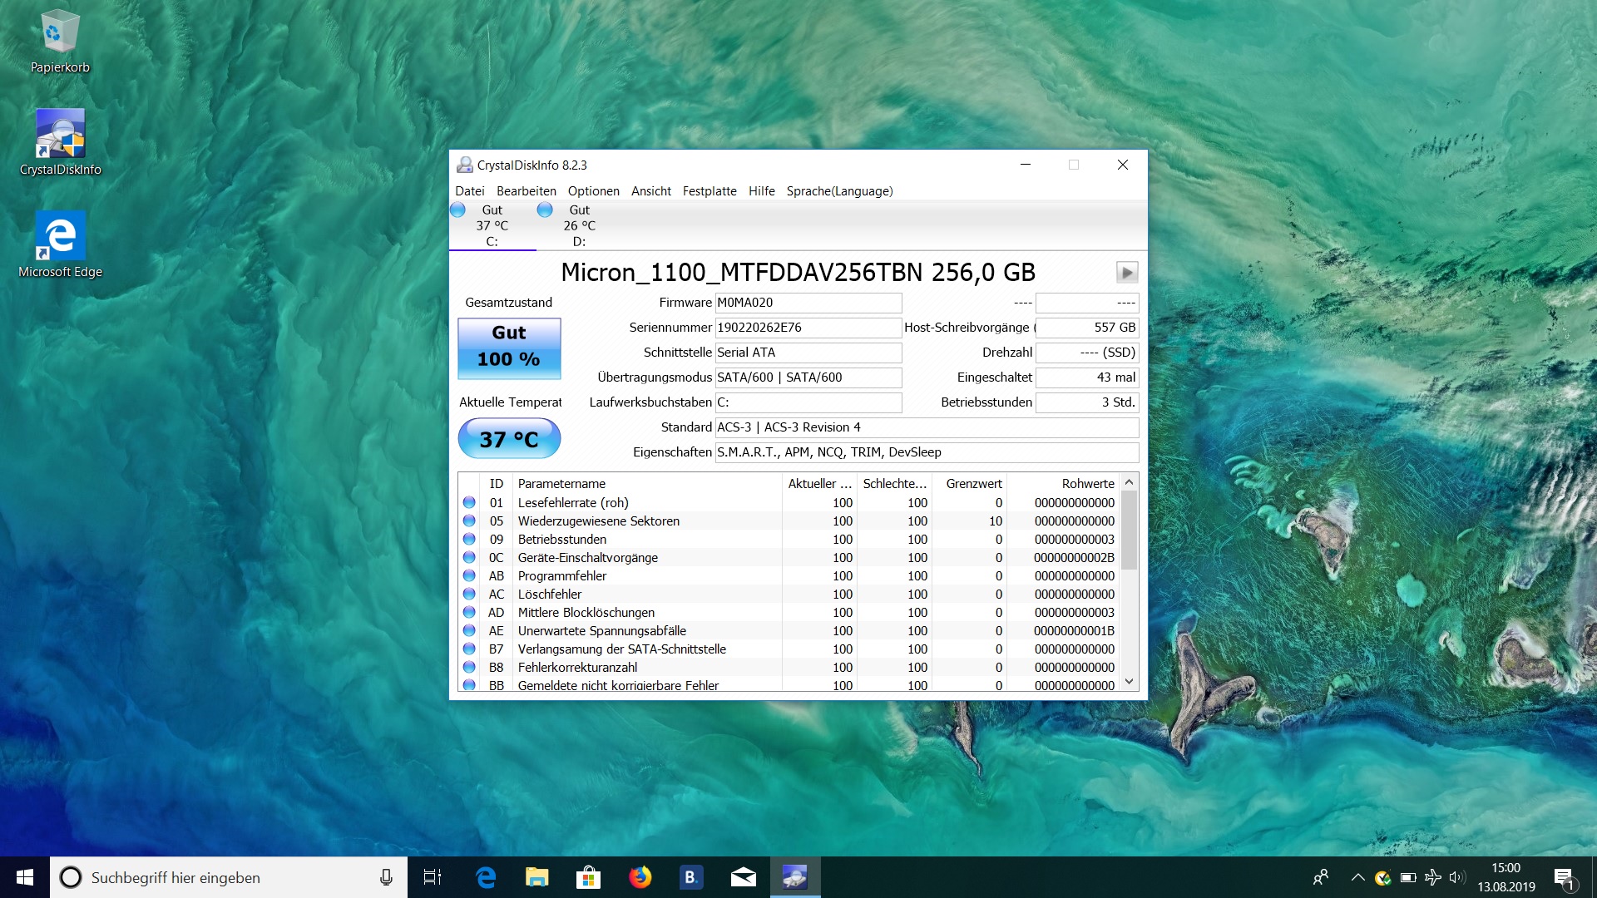1597x898 pixels.
Task: Open the Optionen menu
Action: [593, 191]
